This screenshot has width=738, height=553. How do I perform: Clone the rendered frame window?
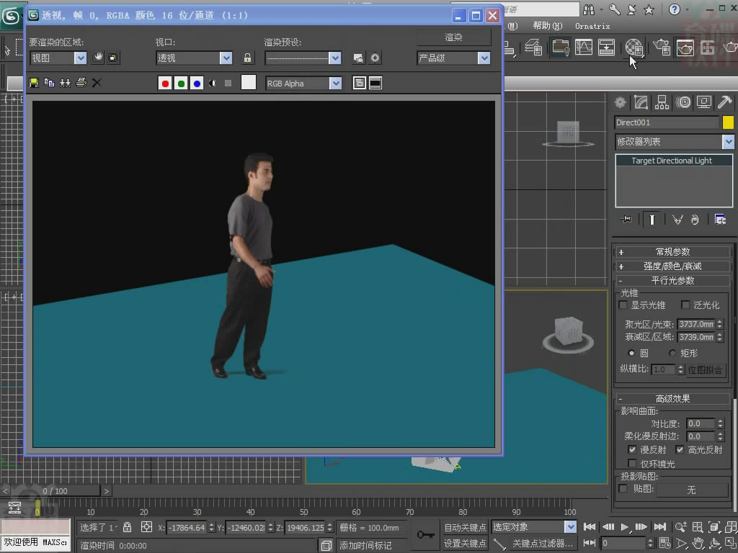coord(65,83)
